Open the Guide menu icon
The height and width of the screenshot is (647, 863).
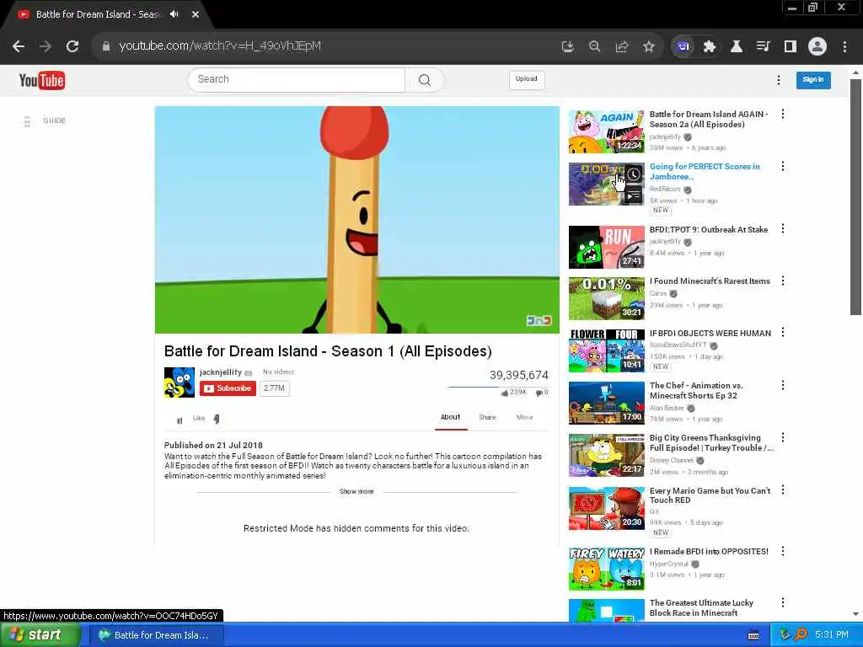coord(27,121)
